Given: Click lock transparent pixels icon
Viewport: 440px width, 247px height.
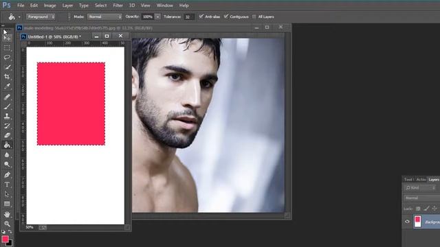Looking at the screenshot, I should [418, 209].
